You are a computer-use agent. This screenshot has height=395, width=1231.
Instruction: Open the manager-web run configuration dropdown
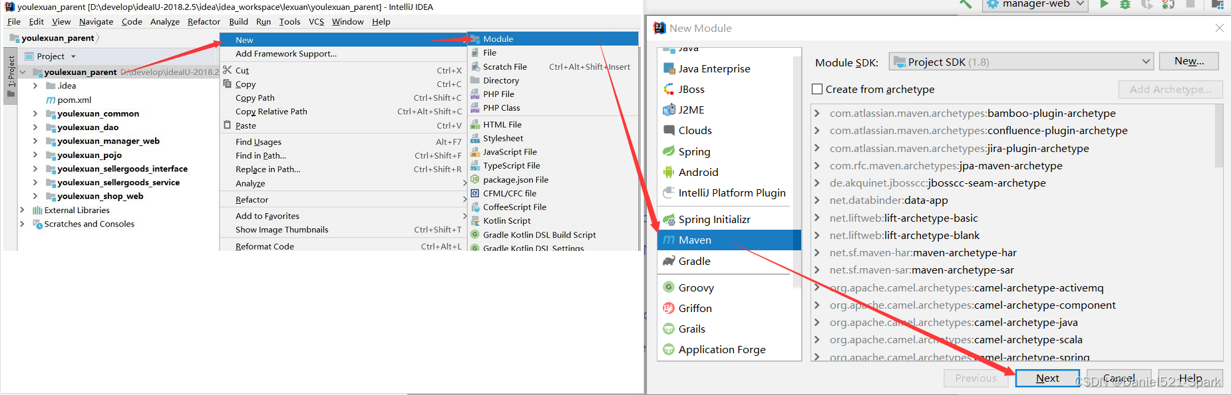(1035, 5)
